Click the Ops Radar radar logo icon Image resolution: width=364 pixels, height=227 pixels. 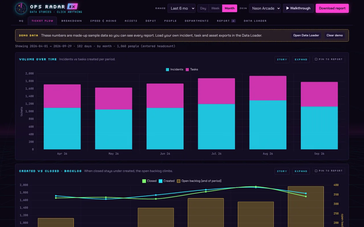click(21, 8)
